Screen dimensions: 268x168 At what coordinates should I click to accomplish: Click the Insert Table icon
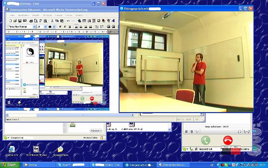tap(84, 21)
